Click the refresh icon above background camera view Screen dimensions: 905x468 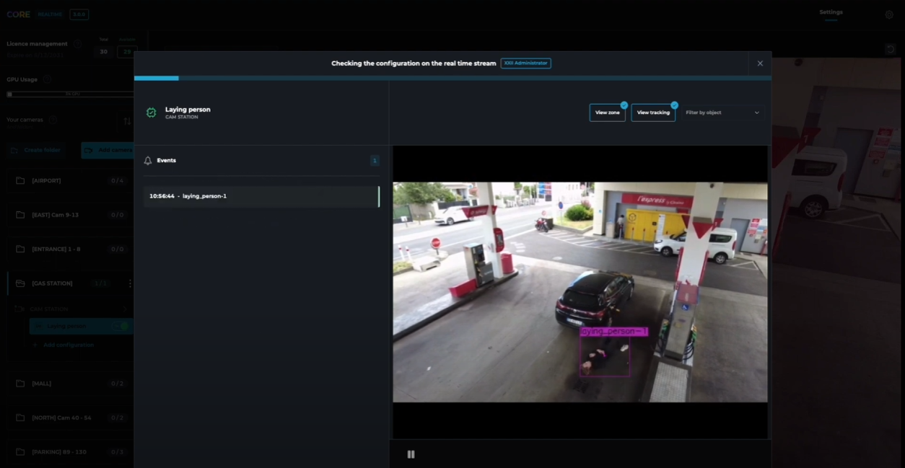click(890, 49)
